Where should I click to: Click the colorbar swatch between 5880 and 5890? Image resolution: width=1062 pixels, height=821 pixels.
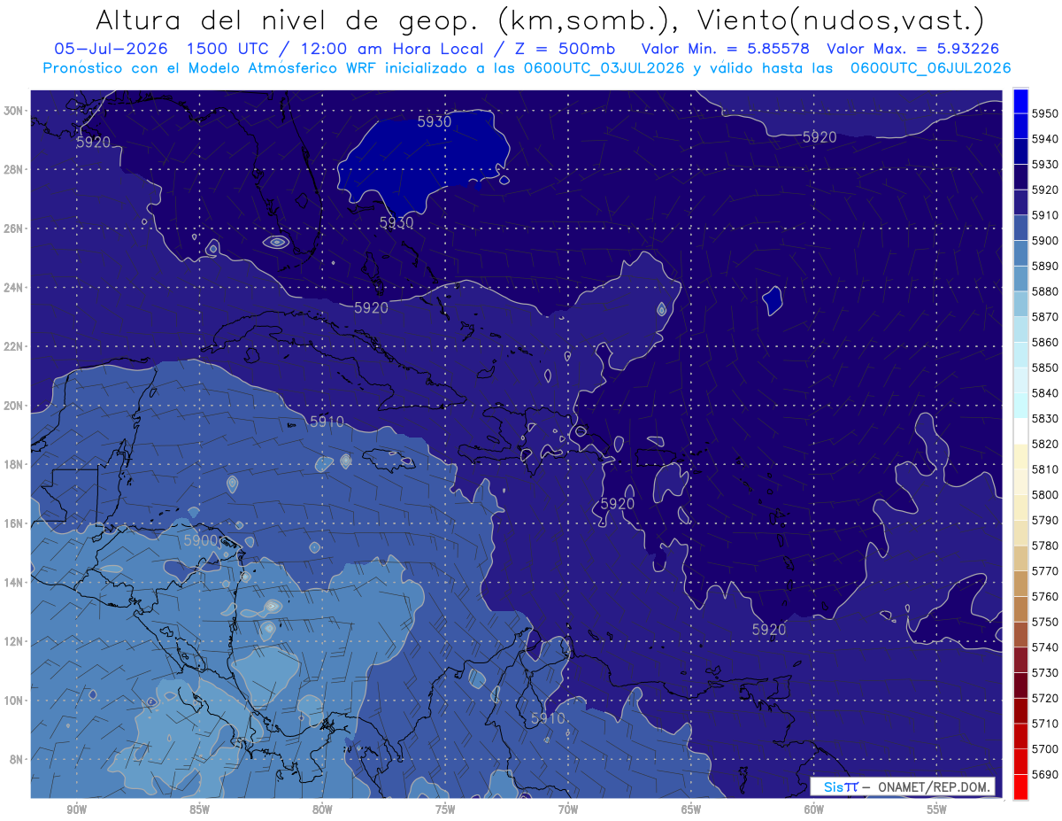(x=1020, y=278)
